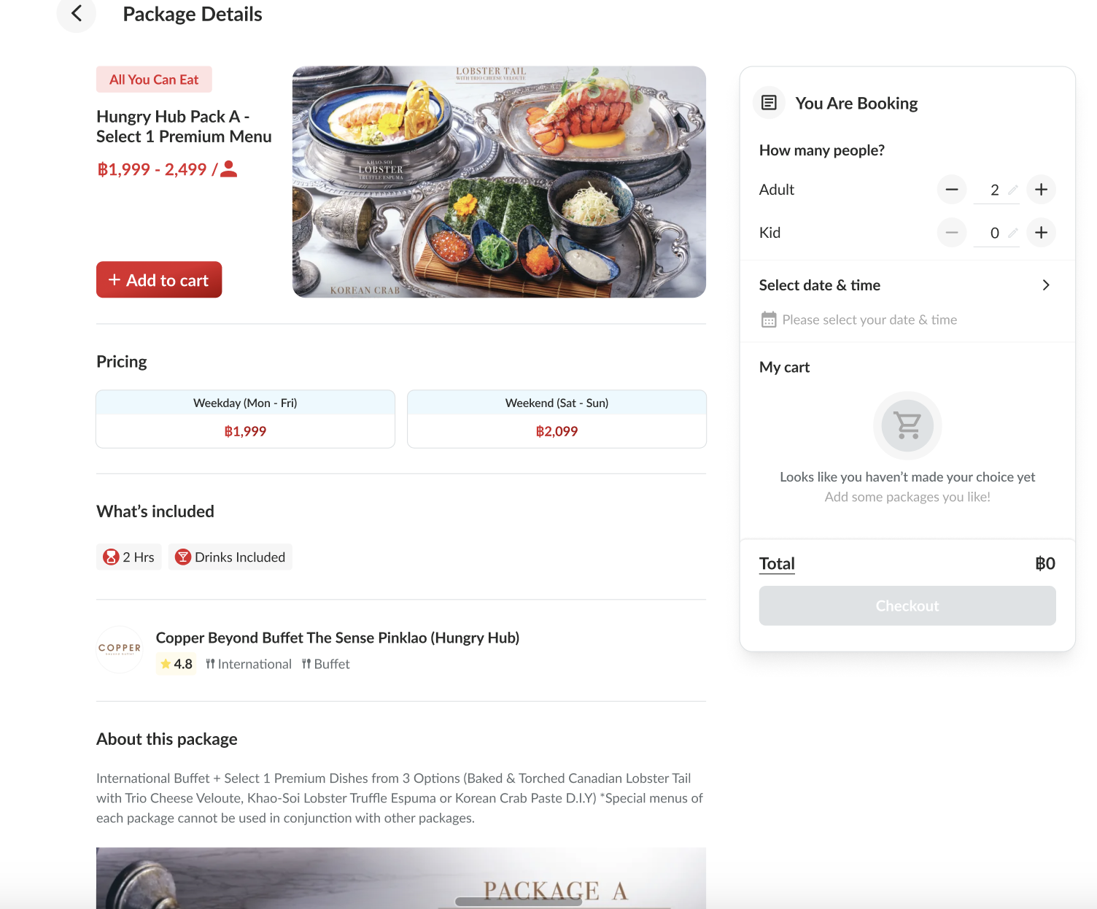Click the You Are Booking receipt icon
The image size is (1097, 909).
click(x=769, y=103)
